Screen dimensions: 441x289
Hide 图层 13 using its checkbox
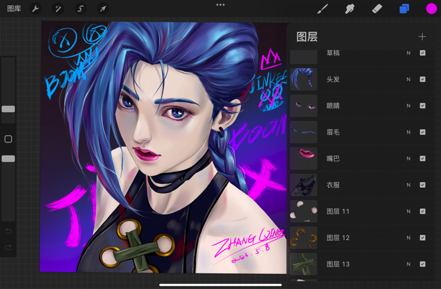click(x=422, y=264)
